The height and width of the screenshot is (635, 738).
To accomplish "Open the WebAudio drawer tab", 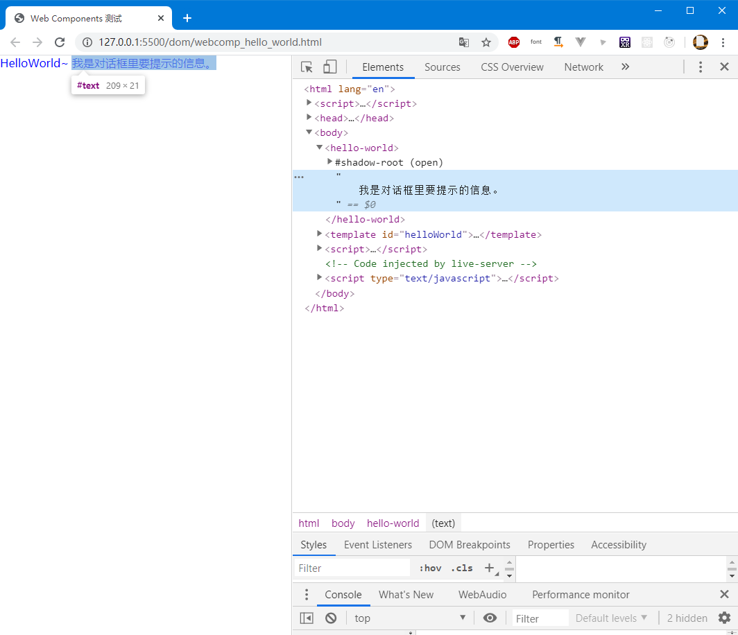I will tap(483, 595).
